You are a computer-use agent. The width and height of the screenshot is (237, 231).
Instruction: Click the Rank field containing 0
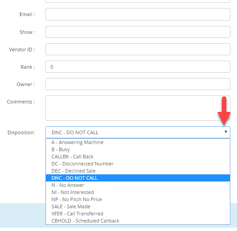click(x=138, y=67)
